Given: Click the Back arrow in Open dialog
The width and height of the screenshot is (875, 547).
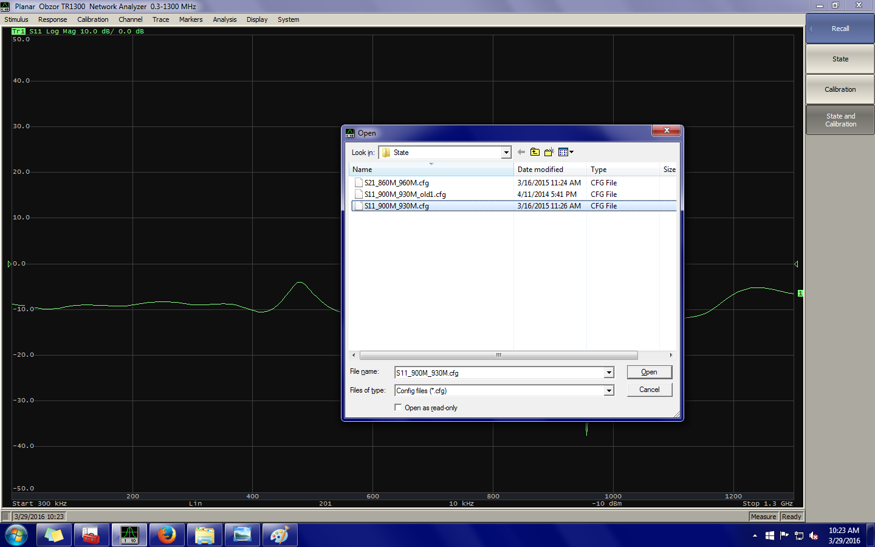Looking at the screenshot, I should [521, 153].
